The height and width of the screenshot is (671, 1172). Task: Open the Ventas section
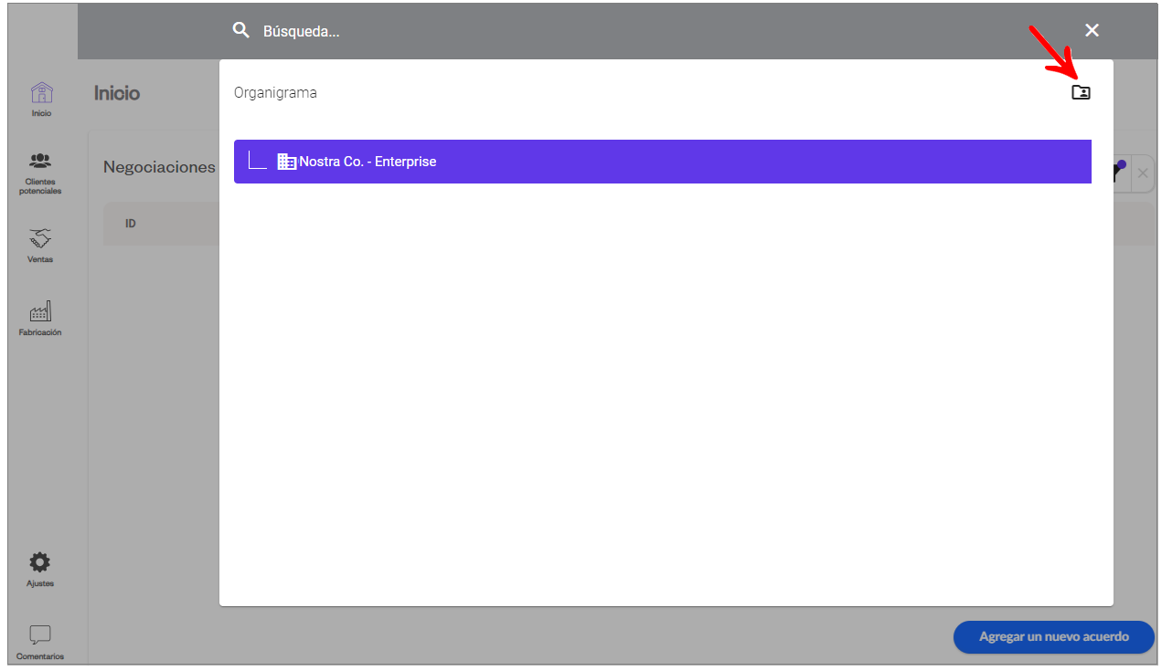pyautogui.click(x=40, y=246)
